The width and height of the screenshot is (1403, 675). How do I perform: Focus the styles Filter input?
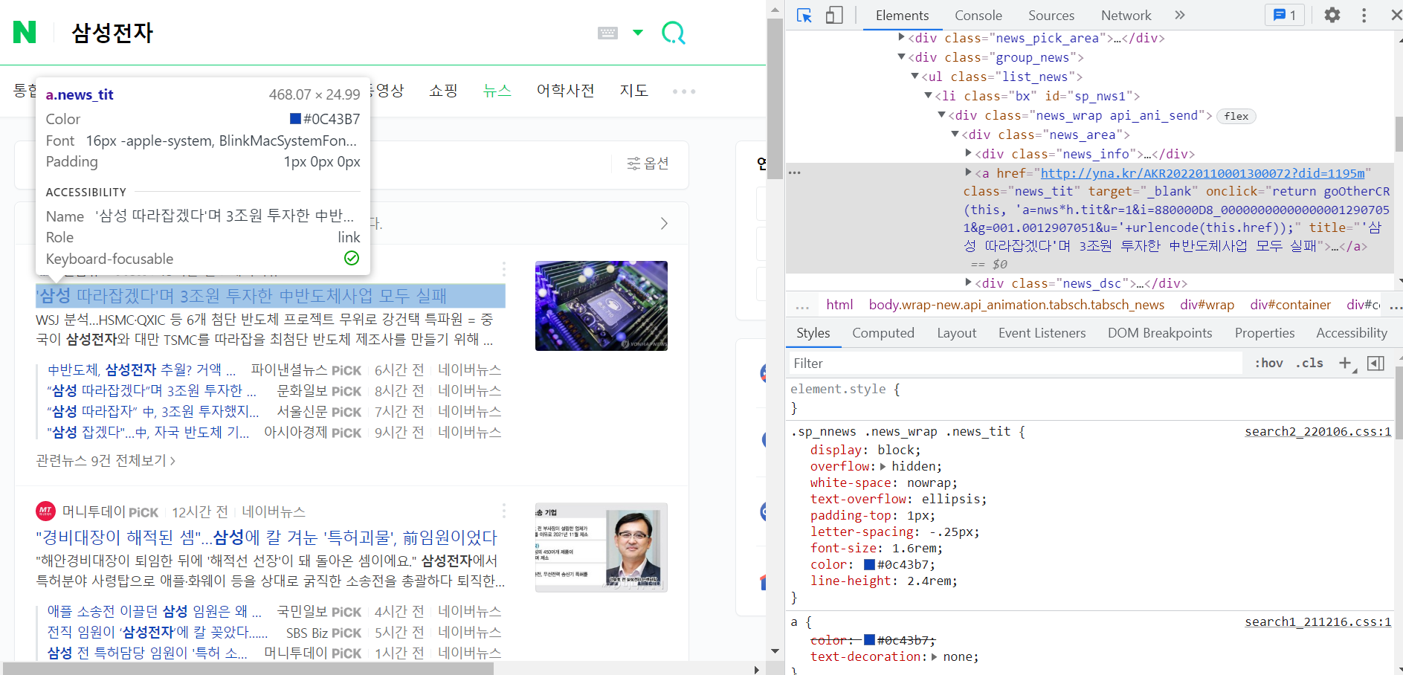click(1015, 364)
